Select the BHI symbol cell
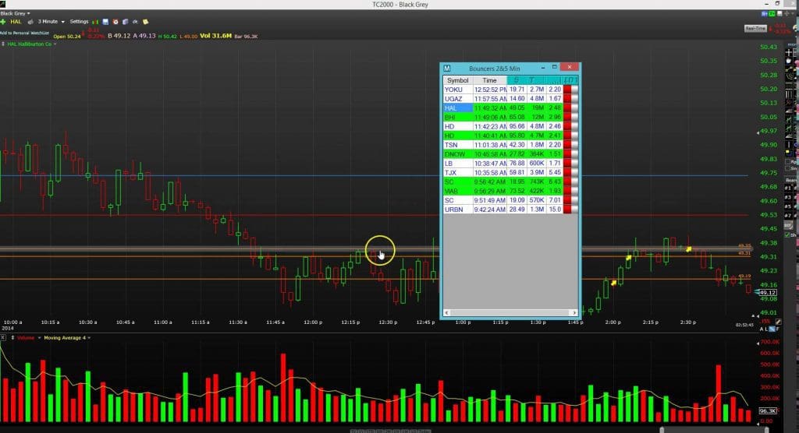This screenshot has height=433, width=799. click(457, 117)
